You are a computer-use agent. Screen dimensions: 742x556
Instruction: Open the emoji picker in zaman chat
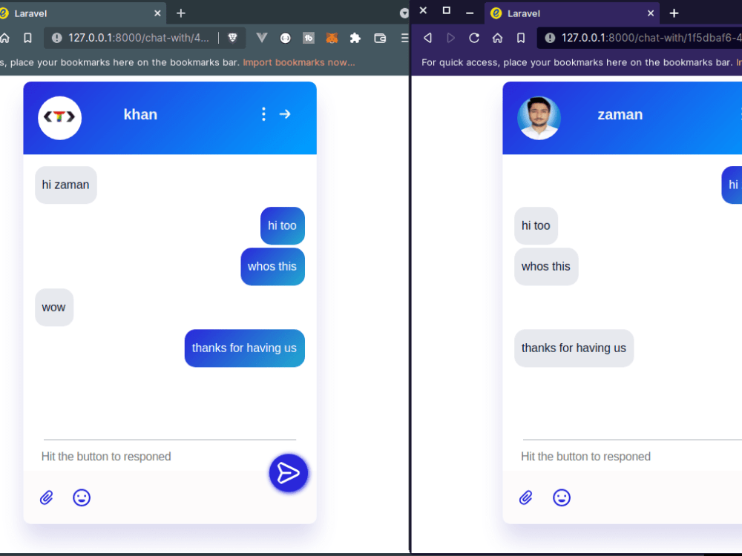[x=562, y=497]
